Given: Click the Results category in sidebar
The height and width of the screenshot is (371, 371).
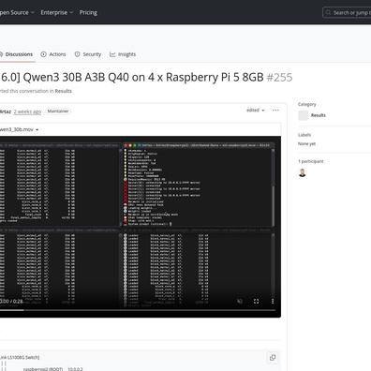Looking at the screenshot, I should 319,115.
